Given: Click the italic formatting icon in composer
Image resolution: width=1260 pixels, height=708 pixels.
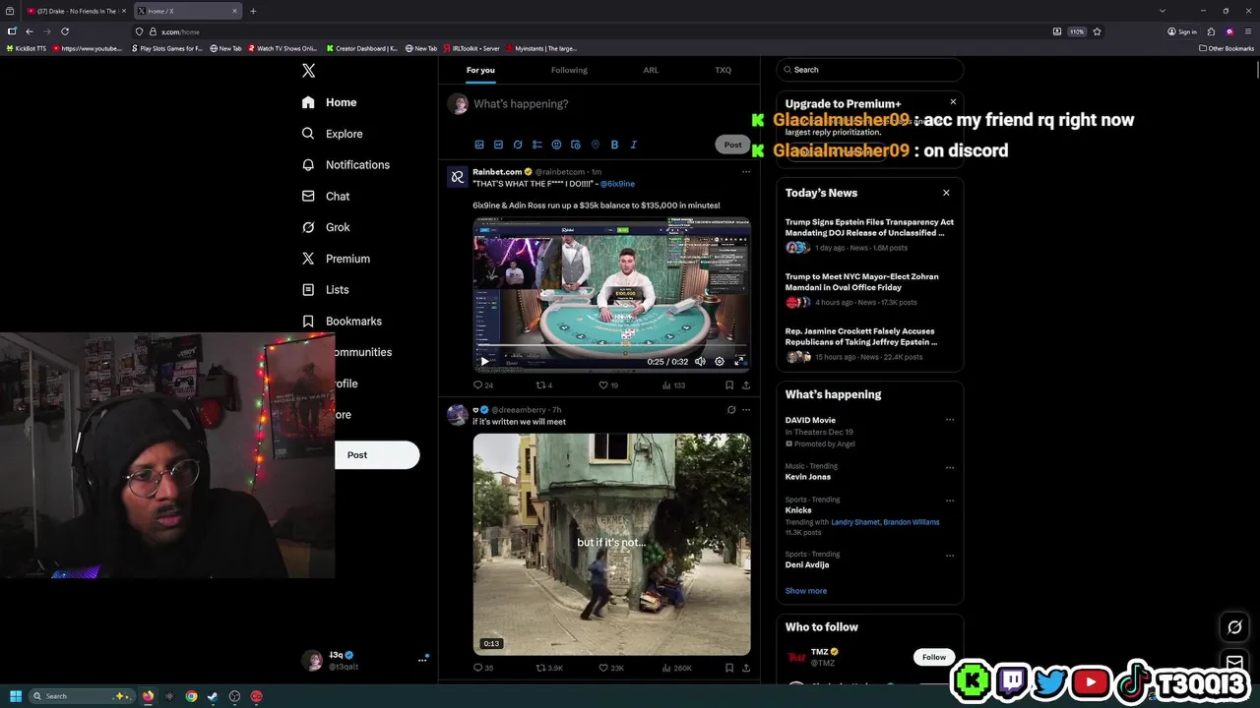Looking at the screenshot, I should [633, 145].
